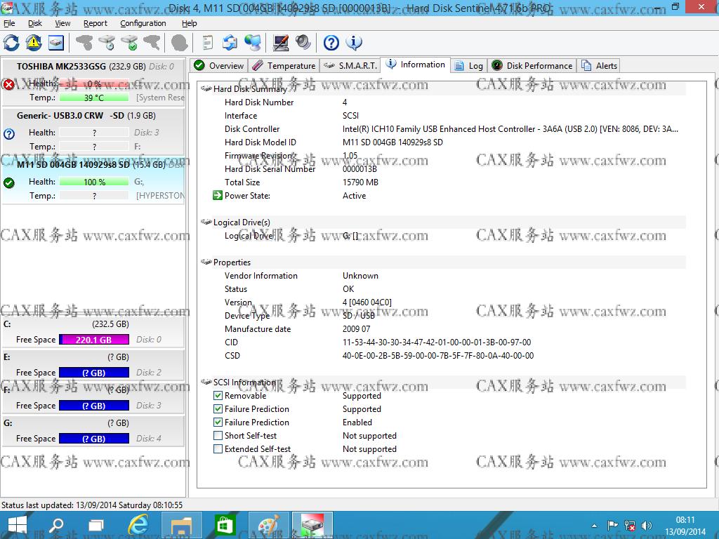719x539 pixels.
Task: Click the blue Refresh arrows toolbar icon
Action: (11, 43)
